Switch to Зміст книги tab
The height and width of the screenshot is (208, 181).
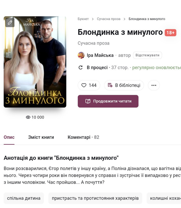(41, 137)
